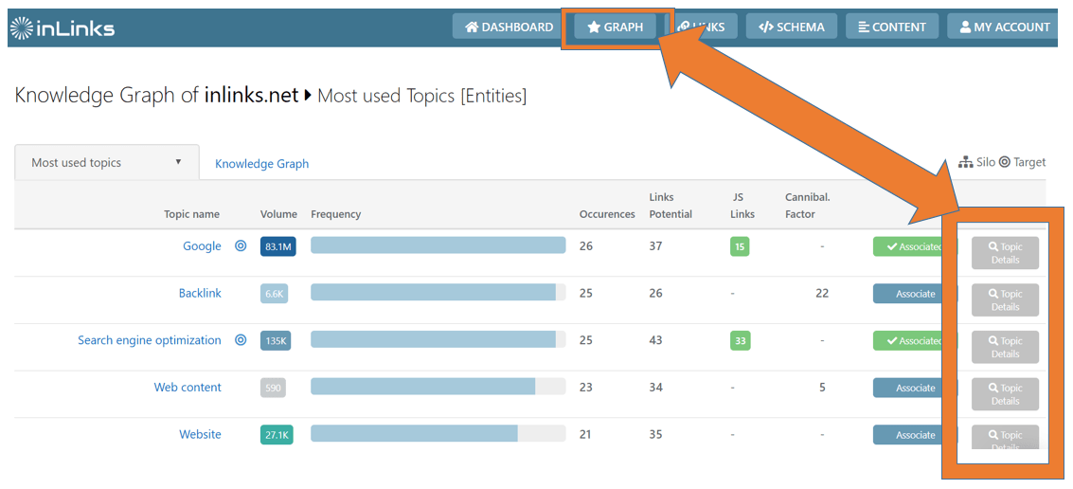The height and width of the screenshot is (489, 1073).
Task: Open Topic Details for Google
Action: [x=1005, y=253]
